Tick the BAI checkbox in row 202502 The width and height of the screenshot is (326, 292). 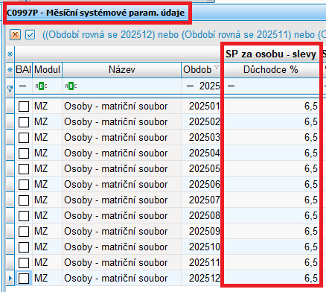(x=24, y=122)
